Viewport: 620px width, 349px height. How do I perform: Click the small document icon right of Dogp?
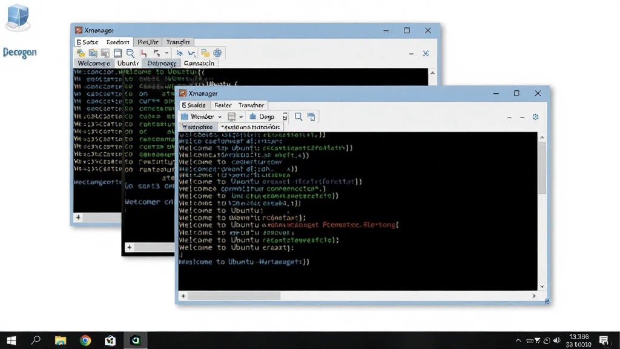point(285,117)
